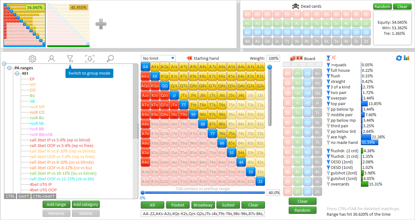Image resolution: width=415 pixels, height=220 pixels.
Task: Toggle the OESD (2crd) filter funnel
Action: (x=328, y=162)
